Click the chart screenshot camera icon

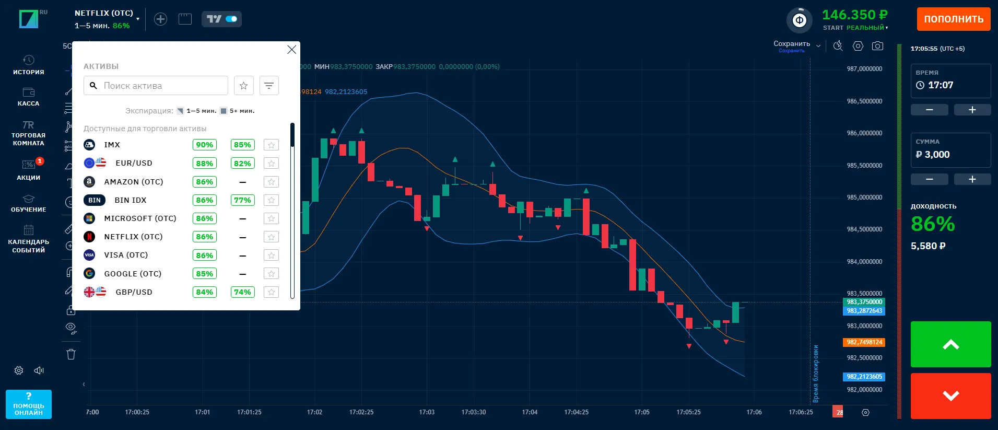click(x=877, y=46)
